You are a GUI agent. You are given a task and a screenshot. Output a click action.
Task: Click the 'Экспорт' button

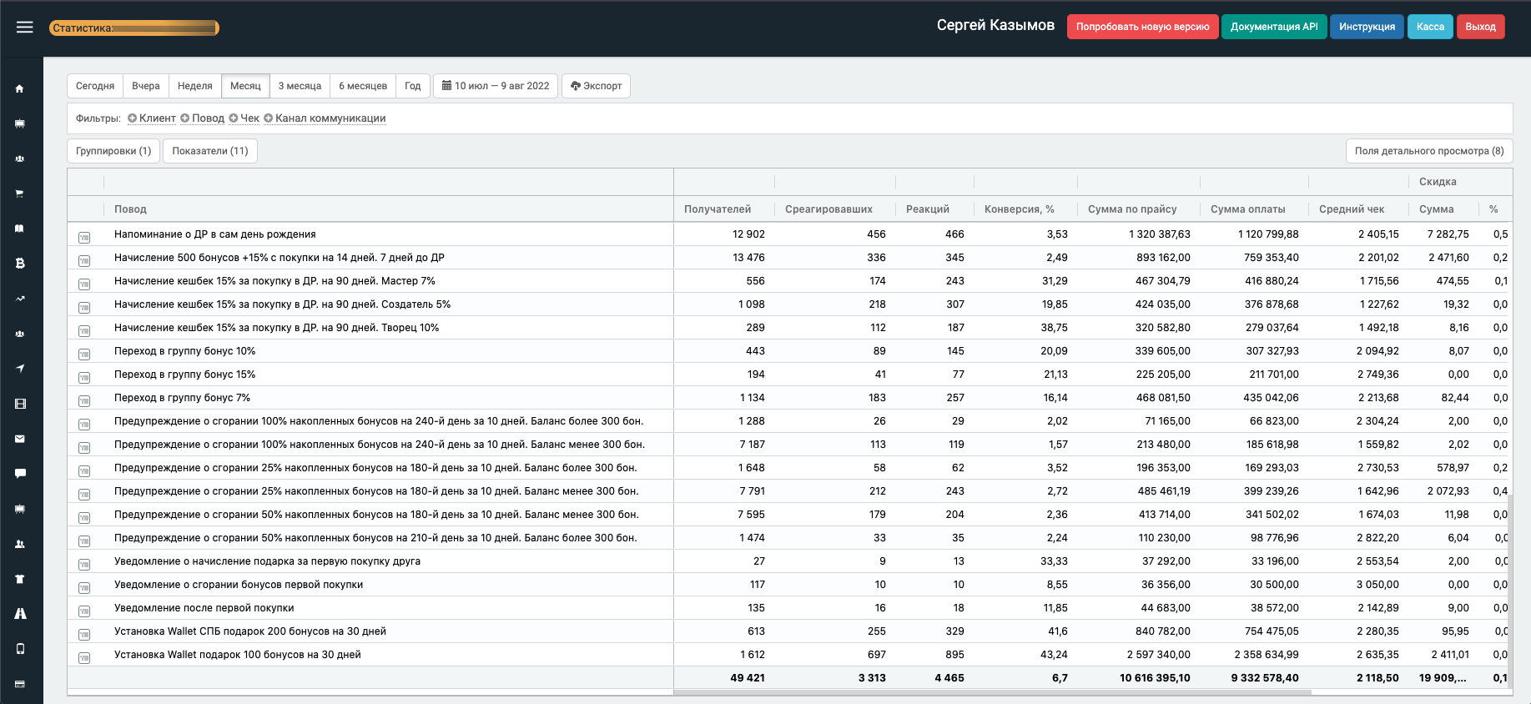(596, 86)
